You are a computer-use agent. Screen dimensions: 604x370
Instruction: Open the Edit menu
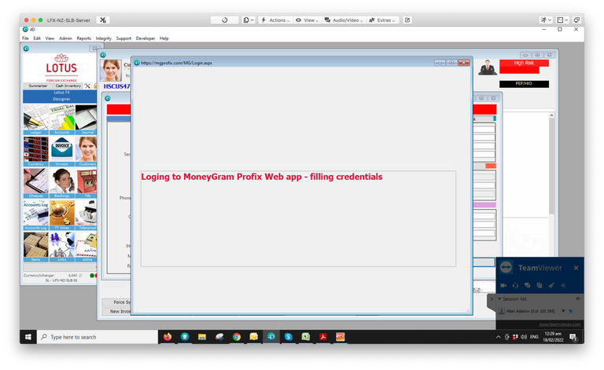click(x=37, y=38)
